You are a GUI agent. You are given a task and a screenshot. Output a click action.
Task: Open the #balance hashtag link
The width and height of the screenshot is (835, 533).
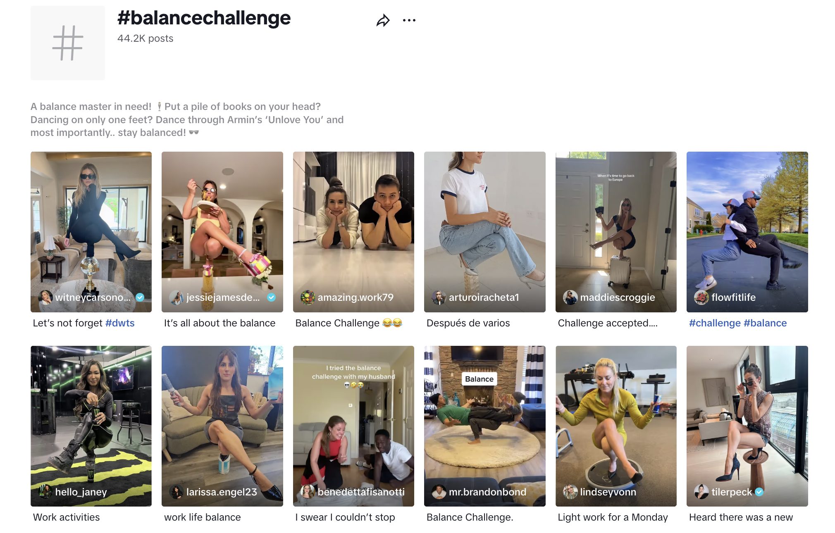765,323
